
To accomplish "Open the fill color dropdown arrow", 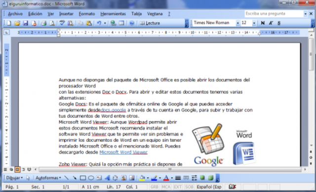I will 148,178.
